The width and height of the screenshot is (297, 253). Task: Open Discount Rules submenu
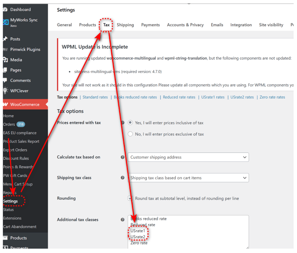[16, 158]
